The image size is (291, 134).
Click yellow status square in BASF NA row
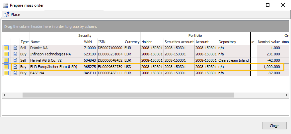tap(6, 73)
